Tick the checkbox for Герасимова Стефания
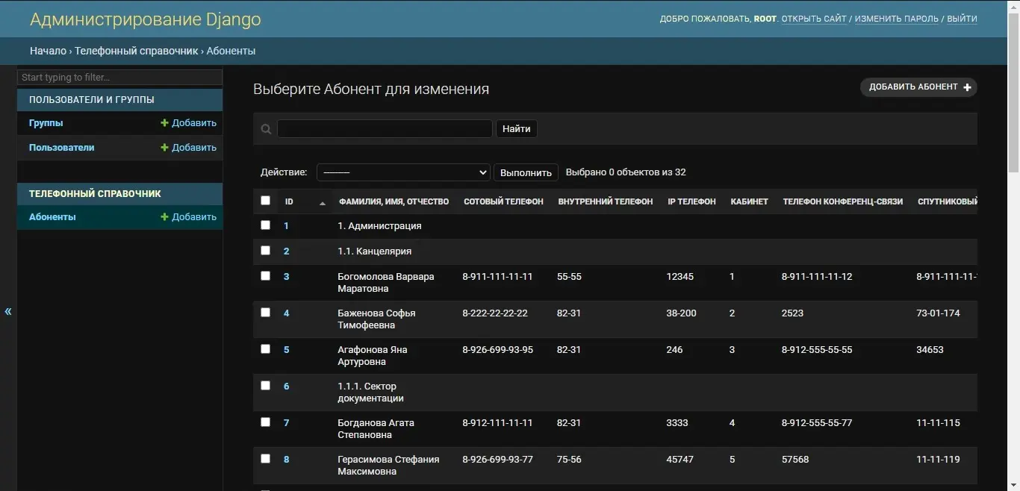This screenshot has width=1020, height=491. tap(265, 459)
